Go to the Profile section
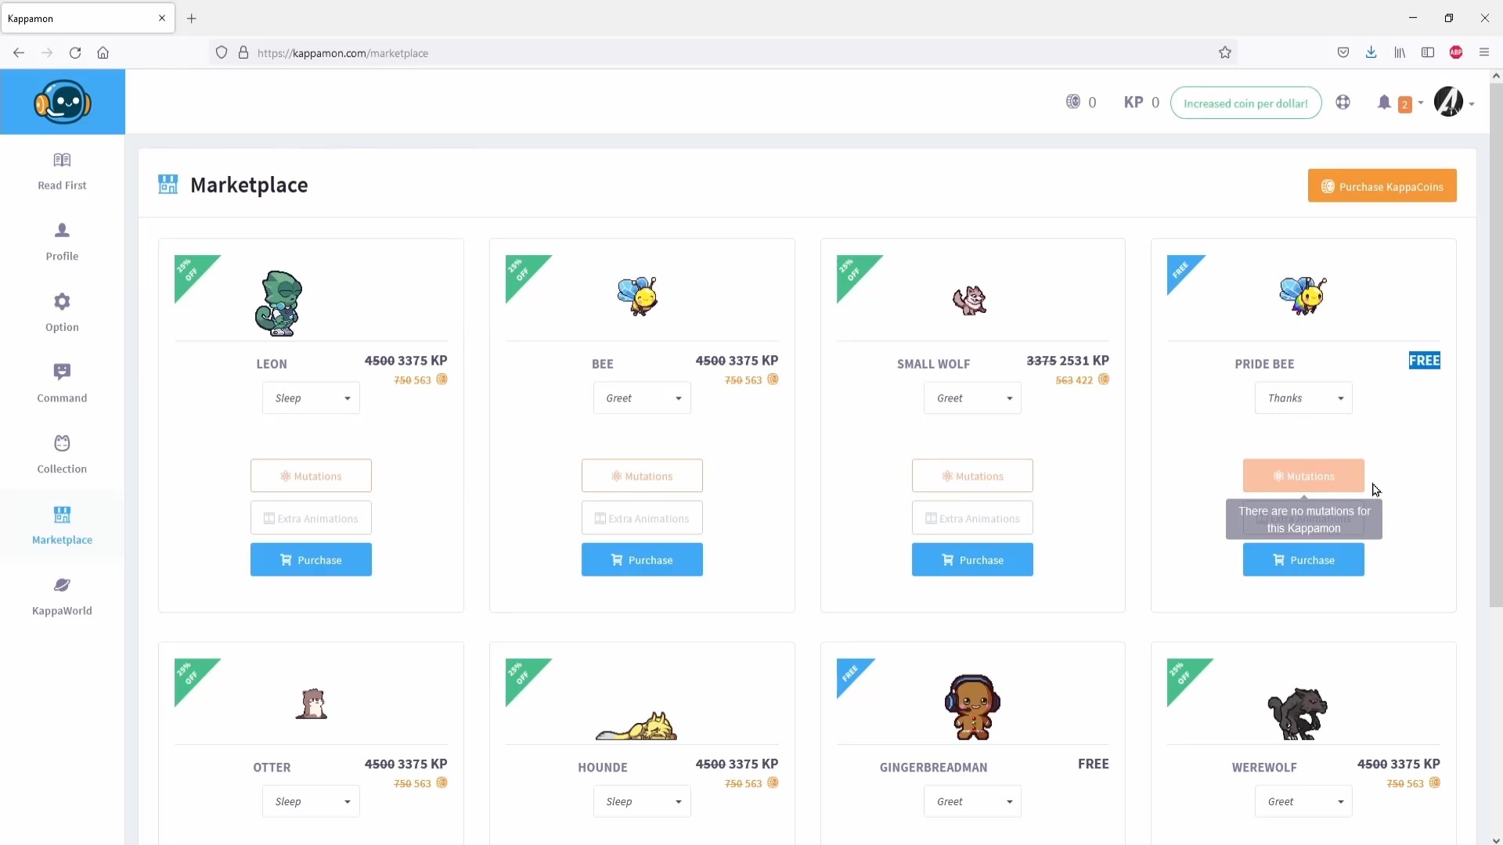The height and width of the screenshot is (845, 1503). coord(62,241)
